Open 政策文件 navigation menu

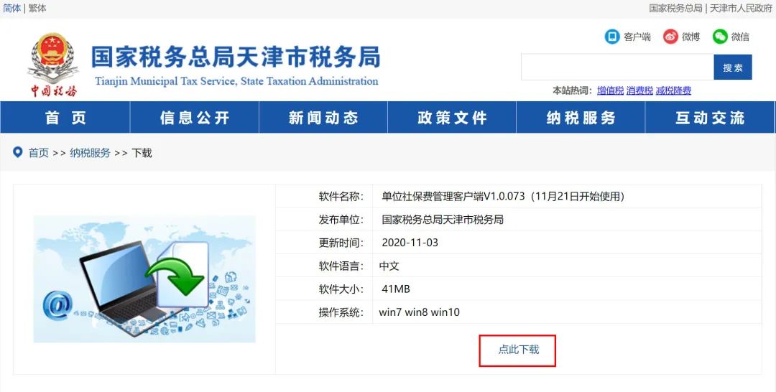point(452,118)
